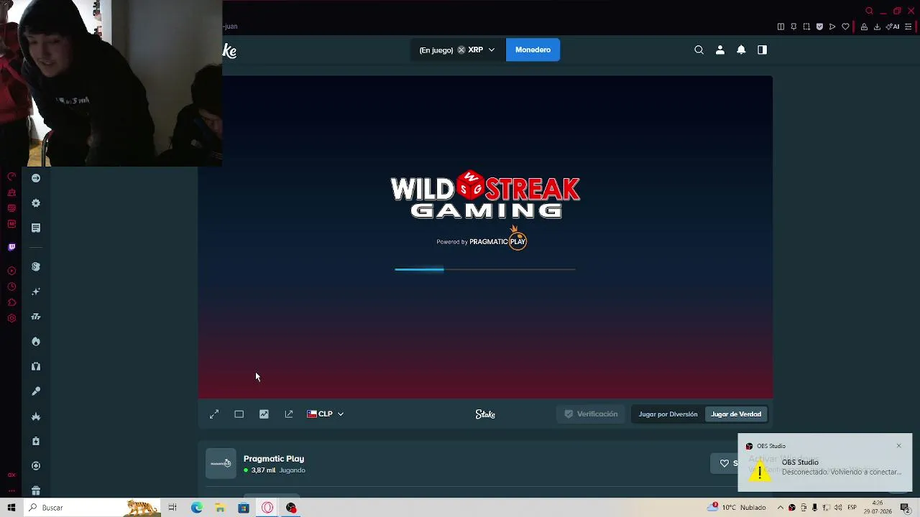
Task: Open the bonus battery sidebar icon
Action: pyautogui.click(x=36, y=441)
